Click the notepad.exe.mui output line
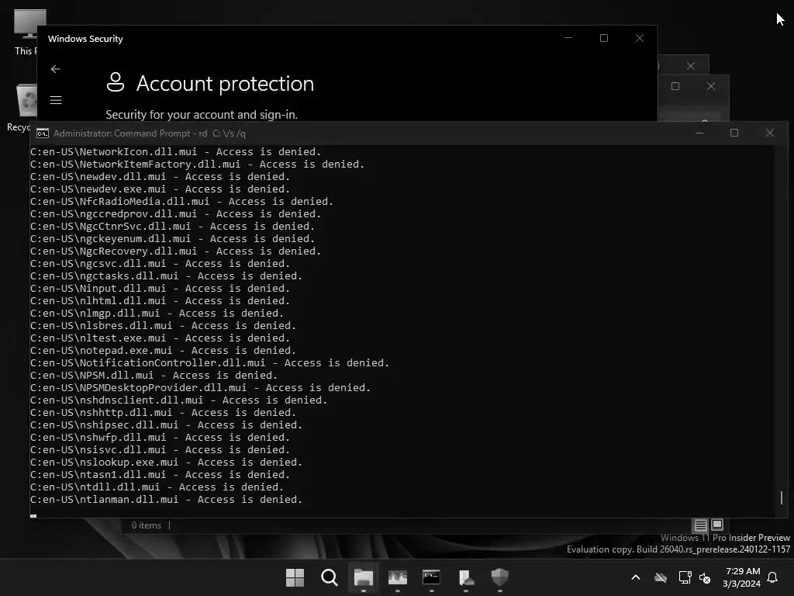Image resolution: width=794 pixels, height=596 pixels. (x=163, y=350)
